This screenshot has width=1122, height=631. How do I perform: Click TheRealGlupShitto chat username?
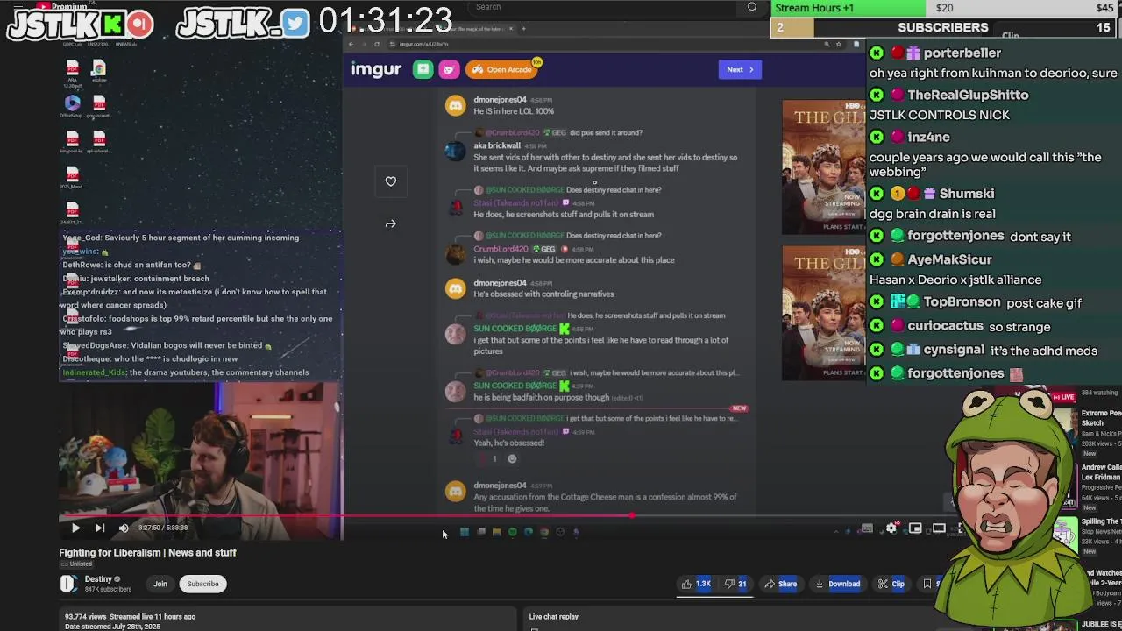click(968, 95)
